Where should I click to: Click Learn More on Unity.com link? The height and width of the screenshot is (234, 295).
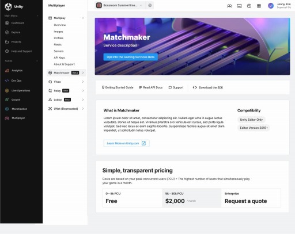127,143
